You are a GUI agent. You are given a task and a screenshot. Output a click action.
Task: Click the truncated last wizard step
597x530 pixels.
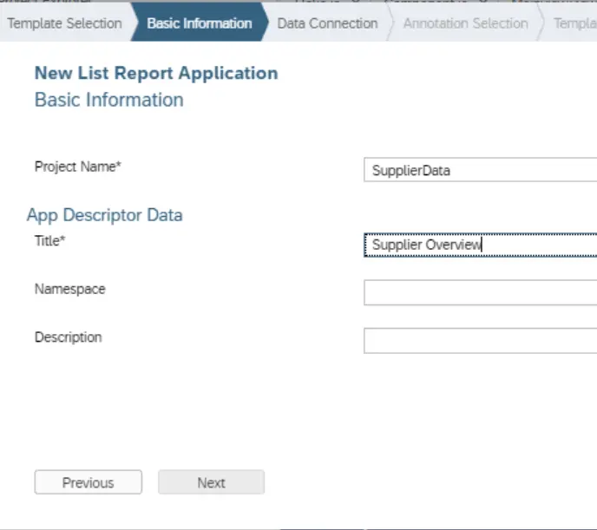click(x=574, y=23)
